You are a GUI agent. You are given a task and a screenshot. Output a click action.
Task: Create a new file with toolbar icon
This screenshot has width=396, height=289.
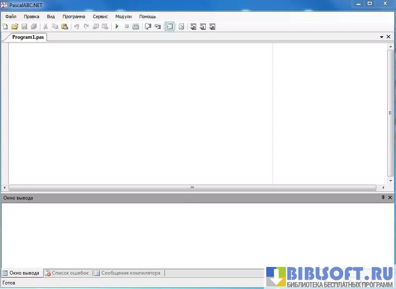click(x=5, y=26)
